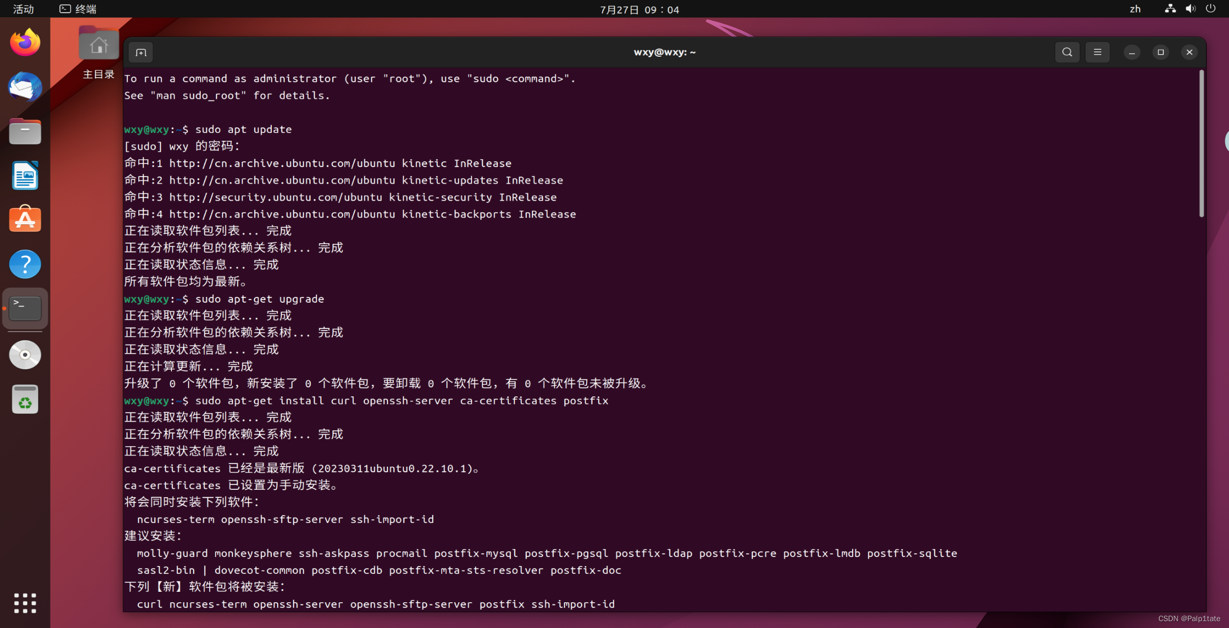This screenshot has height=628, width=1229.
Task: Click the 命中:1 kinetic InRelease URL
Action: [318, 163]
